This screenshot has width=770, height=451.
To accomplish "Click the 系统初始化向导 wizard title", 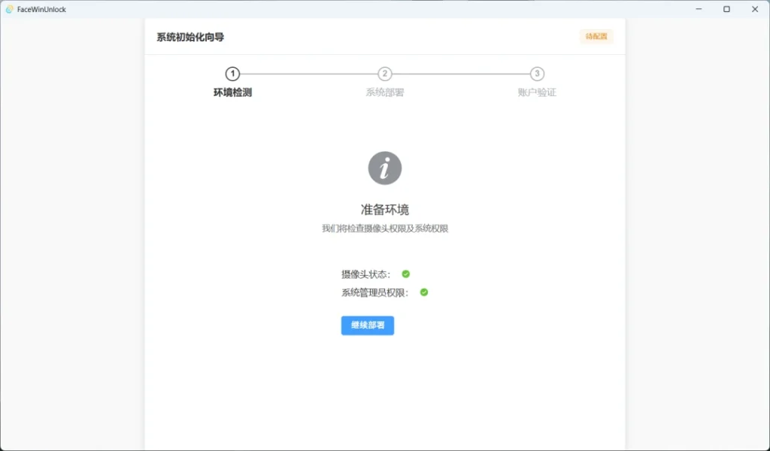I will pos(189,35).
